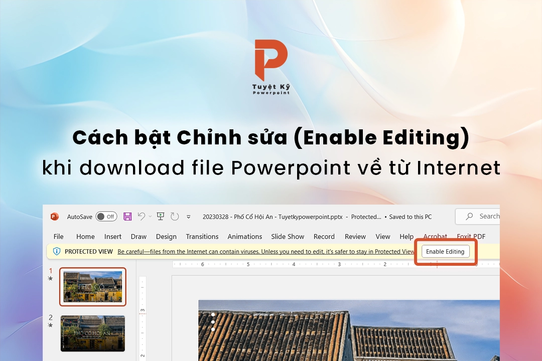Screen dimensions: 542x361
Task: Click the Protected View warning message link
Action: pyautogui.click(x=266, y=252)
